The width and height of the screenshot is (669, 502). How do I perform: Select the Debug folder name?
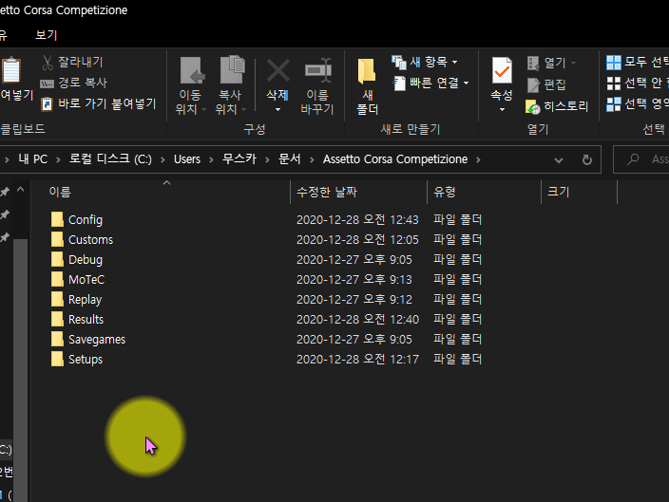tap(86, 259)
